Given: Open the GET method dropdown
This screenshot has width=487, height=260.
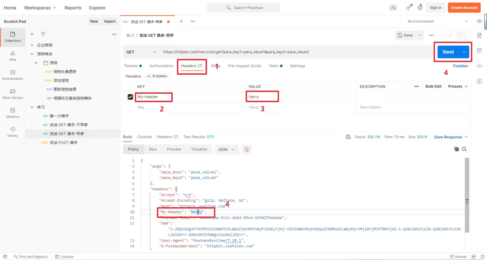Looking at the screenshot, I should [142, 52].
